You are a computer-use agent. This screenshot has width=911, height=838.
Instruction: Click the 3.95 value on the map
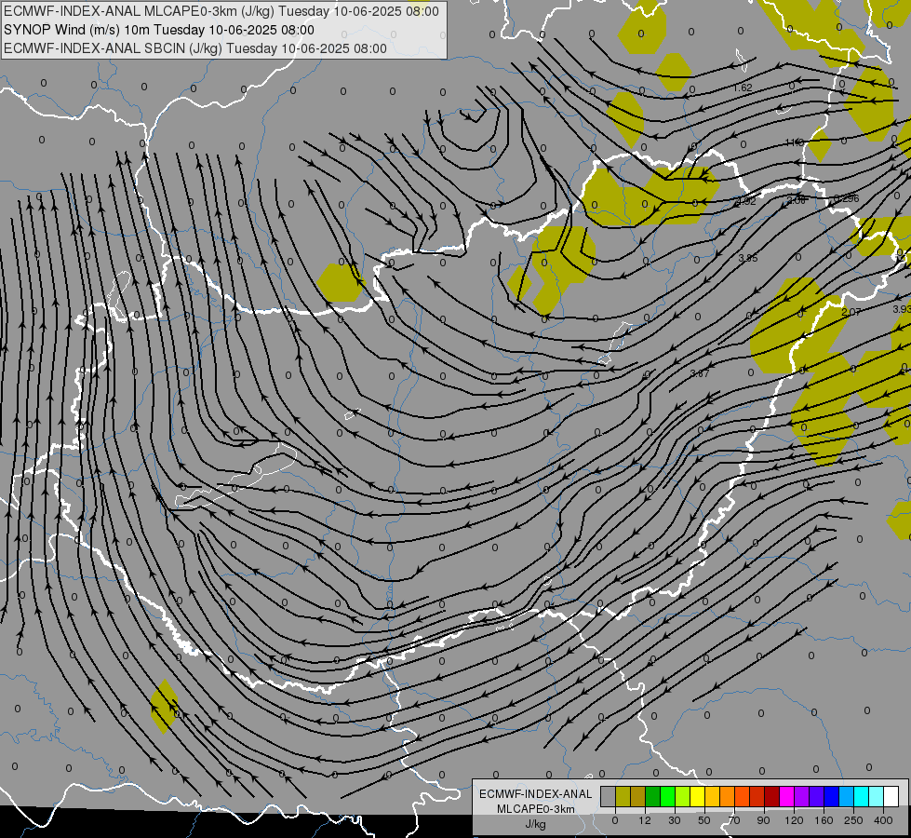tap(748, 258)
